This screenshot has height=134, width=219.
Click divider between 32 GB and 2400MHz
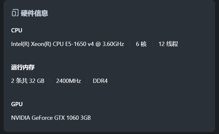tap(50, 81)
